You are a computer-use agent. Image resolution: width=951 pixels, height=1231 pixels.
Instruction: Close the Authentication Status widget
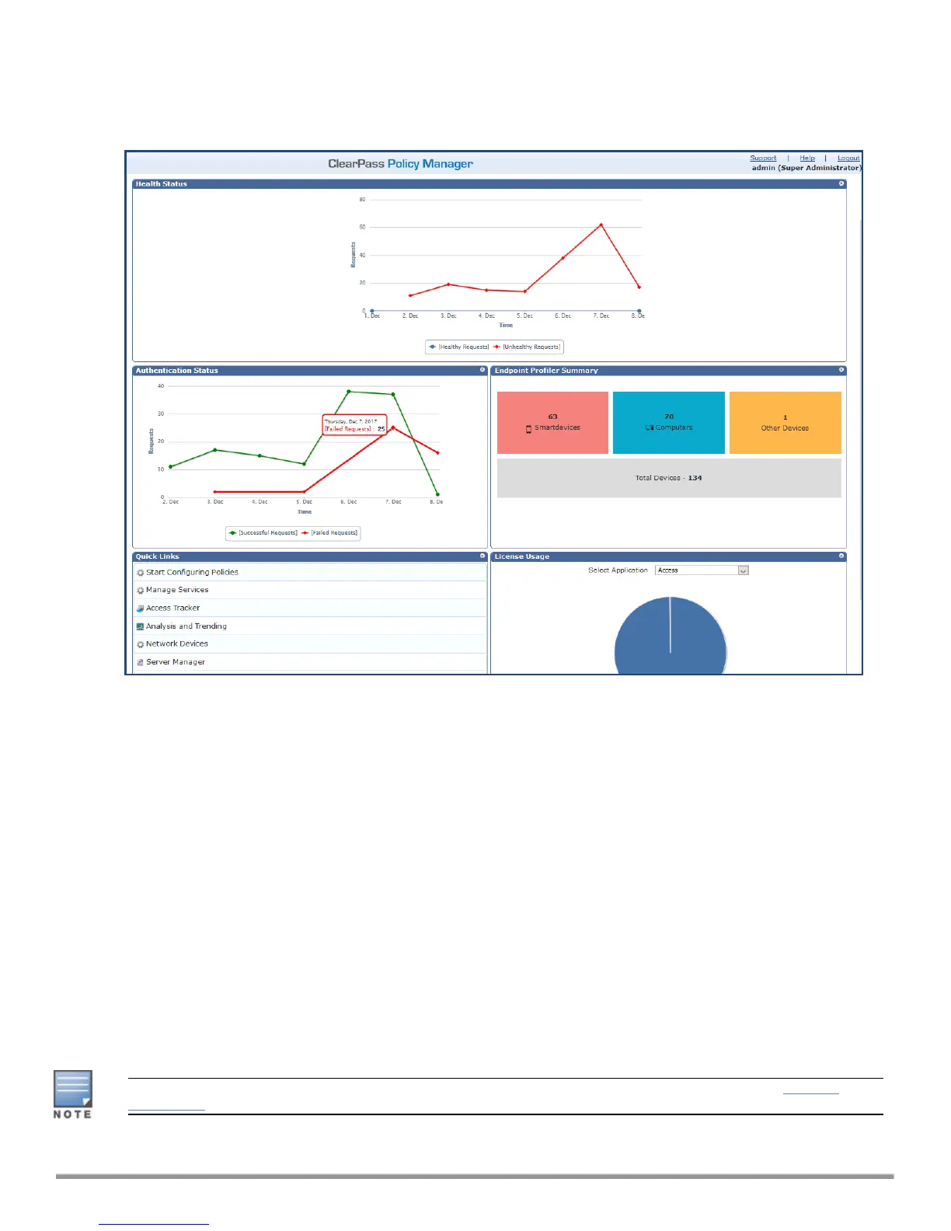482,370
